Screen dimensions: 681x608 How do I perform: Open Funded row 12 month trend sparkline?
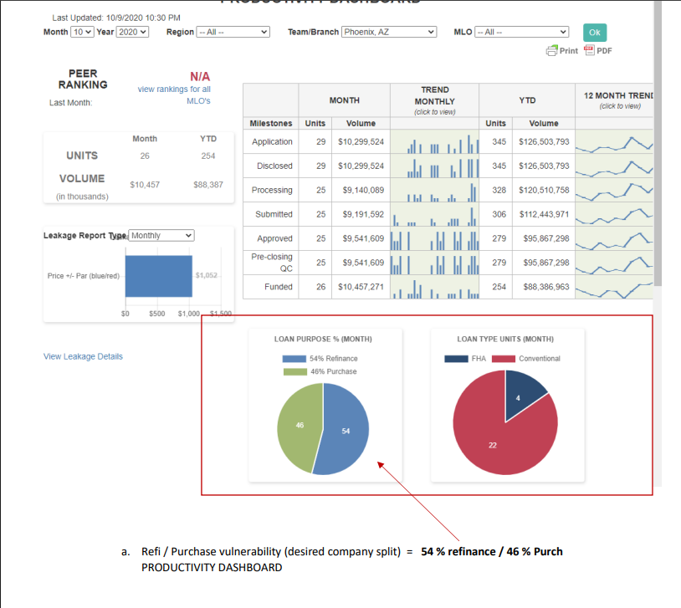point(614,287)
